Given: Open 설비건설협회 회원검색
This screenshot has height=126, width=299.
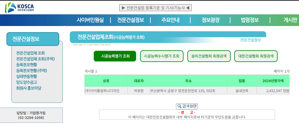Looking at the screenshot, I should pos(209,56).
